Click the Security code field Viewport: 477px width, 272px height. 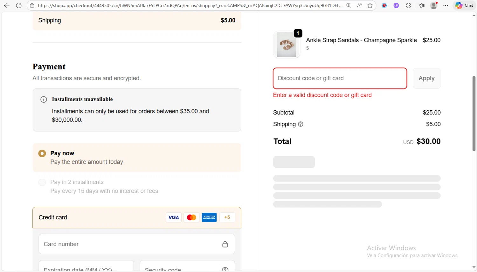(187, 266)
